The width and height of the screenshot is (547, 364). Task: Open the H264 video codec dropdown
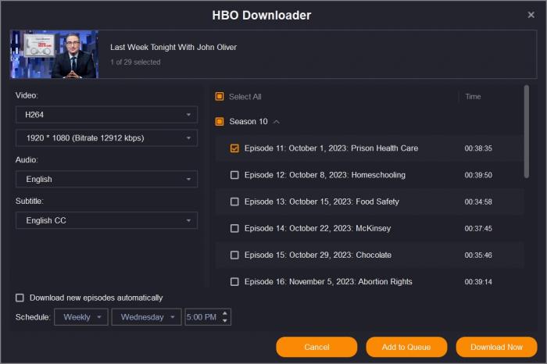point(106,115)
